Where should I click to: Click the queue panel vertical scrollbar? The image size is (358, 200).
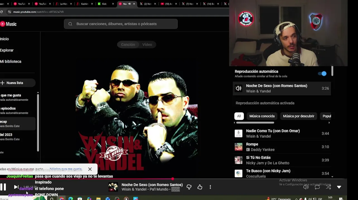pos(332,71)
